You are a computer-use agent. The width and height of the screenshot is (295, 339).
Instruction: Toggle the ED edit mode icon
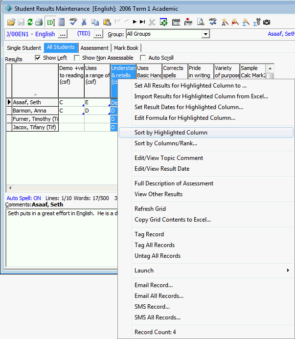click(x=50, y=22)
